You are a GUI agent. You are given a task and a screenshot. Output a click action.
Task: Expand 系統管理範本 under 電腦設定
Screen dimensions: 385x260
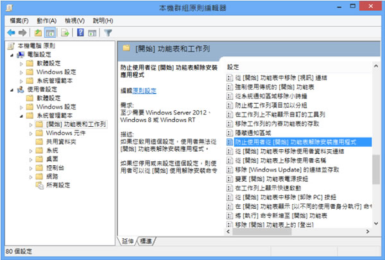[x=21, y=81]
